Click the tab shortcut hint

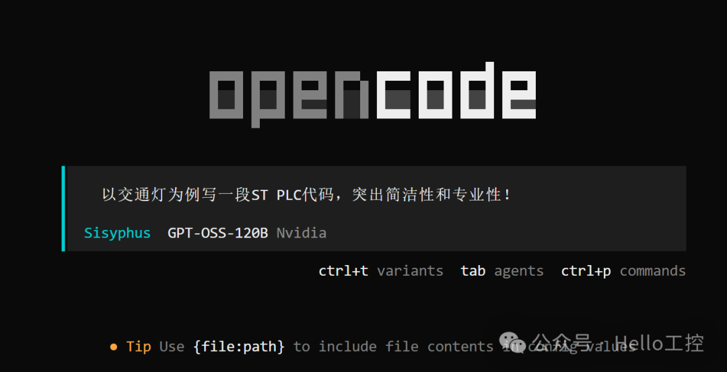point(473,270)
